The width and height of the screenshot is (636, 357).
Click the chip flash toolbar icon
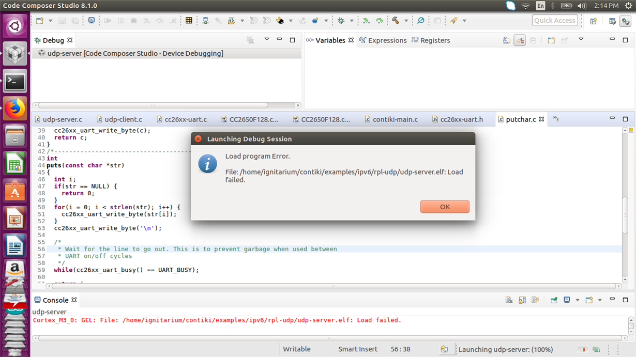[x=280, y=21]
